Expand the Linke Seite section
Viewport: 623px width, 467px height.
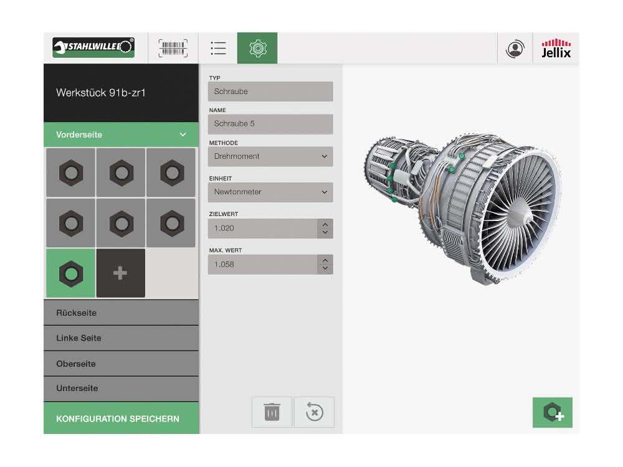coord(121,338)
